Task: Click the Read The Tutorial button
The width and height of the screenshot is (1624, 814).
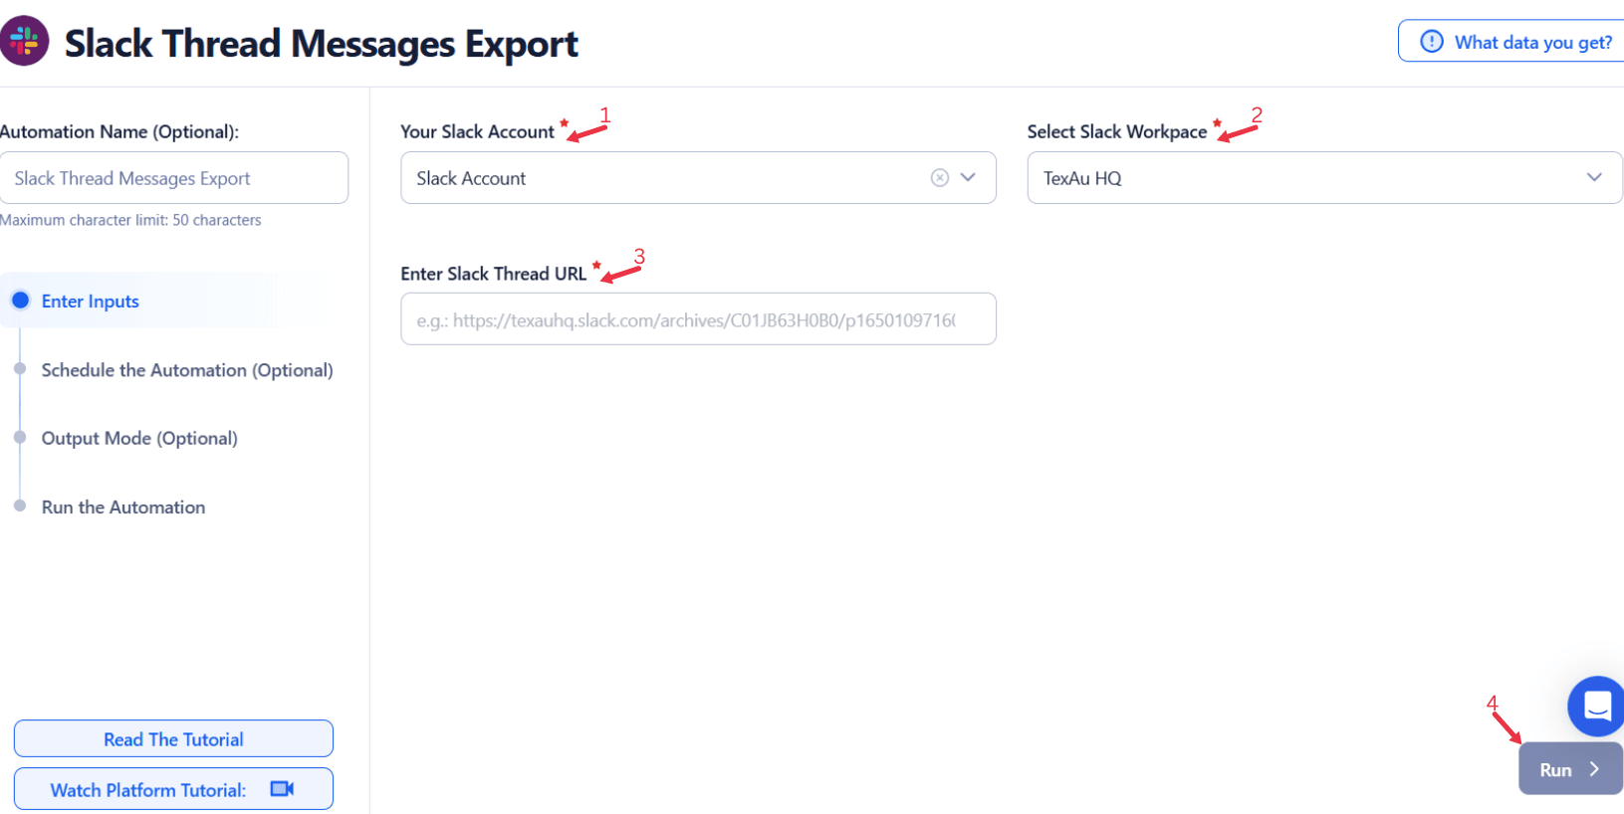Action: point(173,739)
